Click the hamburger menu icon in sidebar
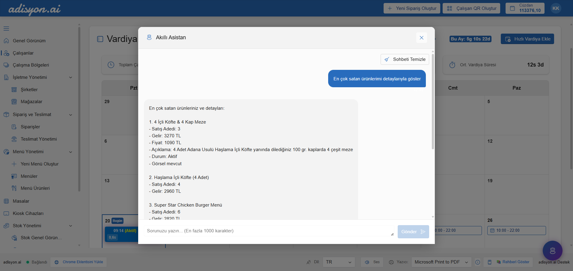The height and width of the screenshot is (271, 573). coord(6,28)
